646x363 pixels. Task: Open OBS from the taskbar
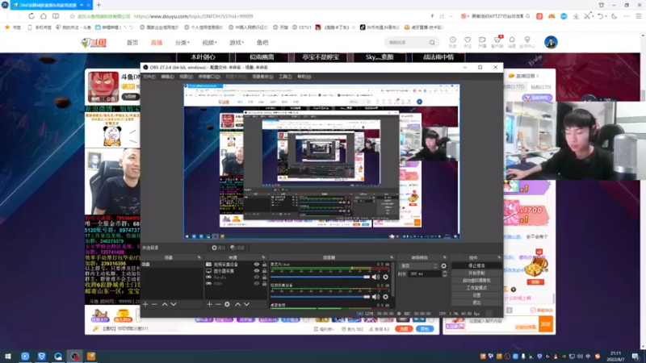point(74,356)
